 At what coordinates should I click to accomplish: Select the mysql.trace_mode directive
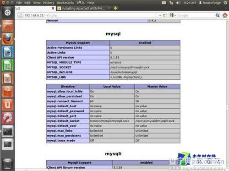(x=61, y=140)
